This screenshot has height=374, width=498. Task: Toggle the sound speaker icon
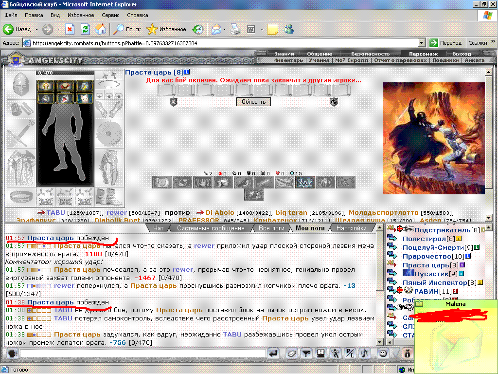coord(365,354)
